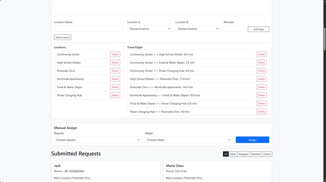Click the blue Assign button

(x=252, y=140)
